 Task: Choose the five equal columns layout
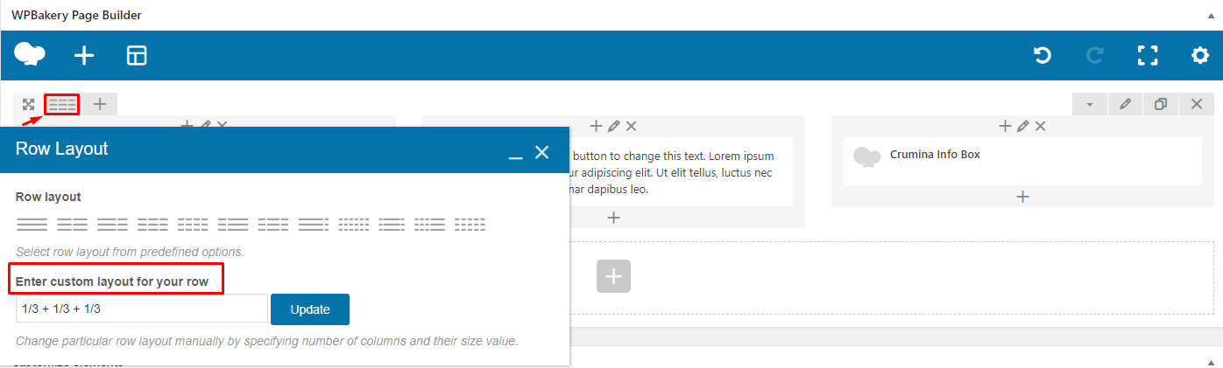pos(470,225)
